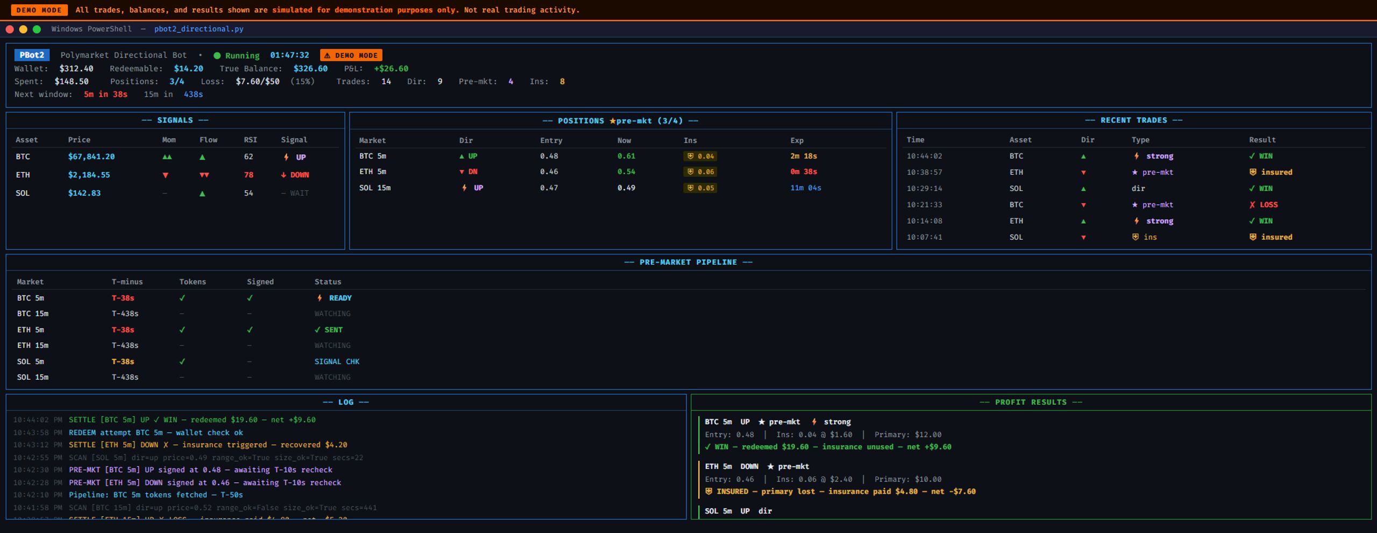Click the SENT check status in ETH 5m pipeline row
The image size is (1377, 533).
[x=329, y=330]
